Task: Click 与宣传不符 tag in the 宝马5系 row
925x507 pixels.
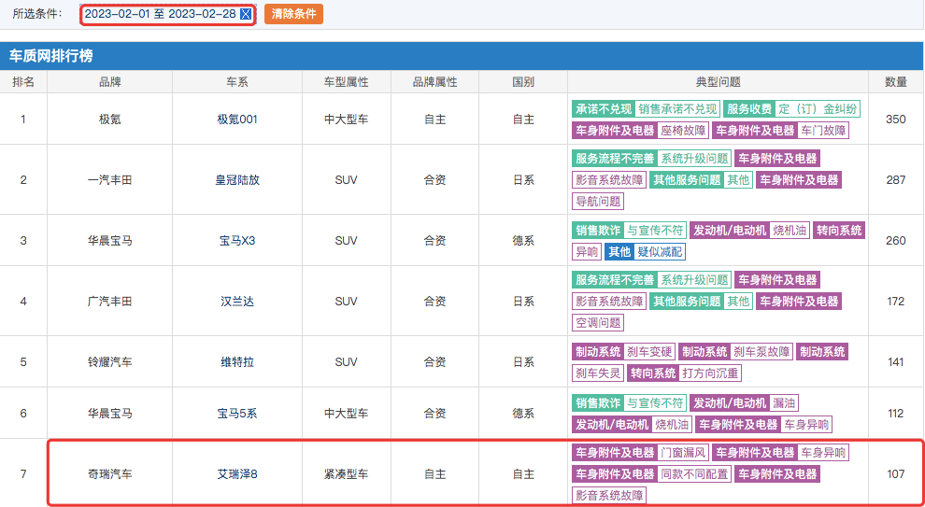Action: pyautogui.click(x=655, y=403)
